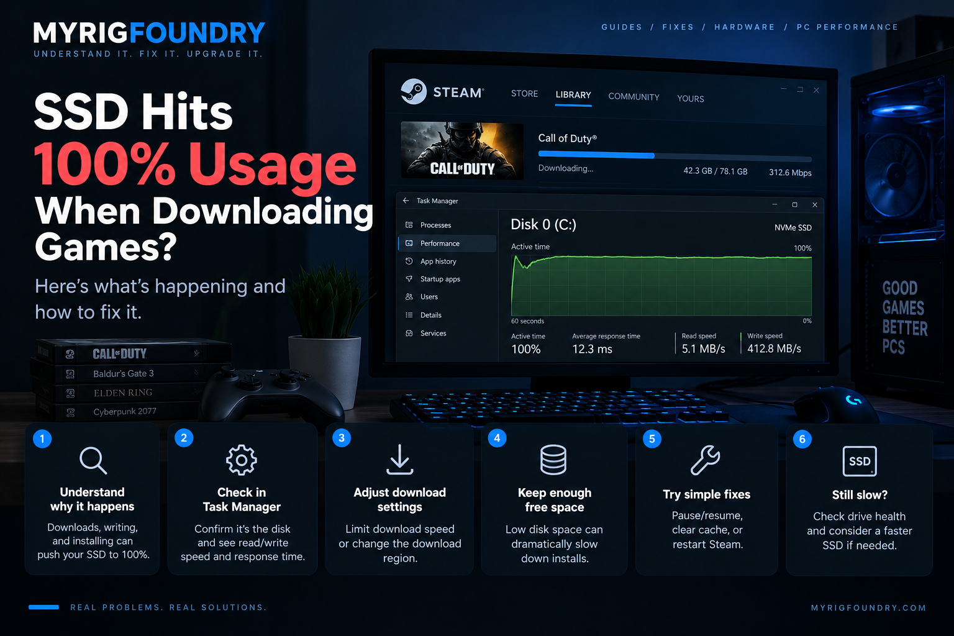This screenshot has width=954, height=636.
Task: Click the Call of Duty game thumbnail
Action: pos(462,151)
